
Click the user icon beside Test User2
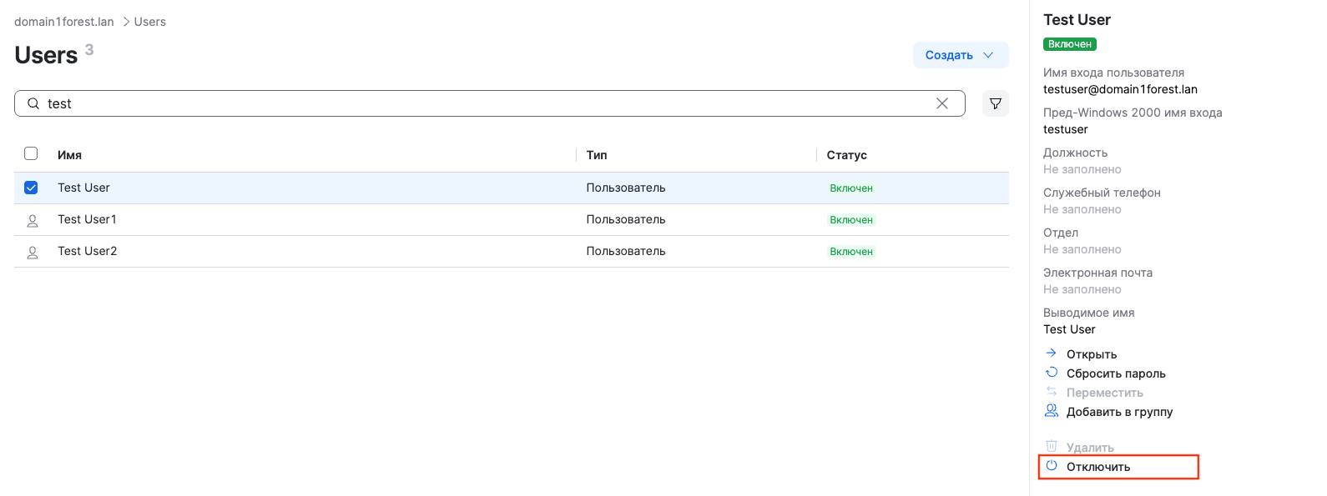pyautogui.click(x=33, y=252)
